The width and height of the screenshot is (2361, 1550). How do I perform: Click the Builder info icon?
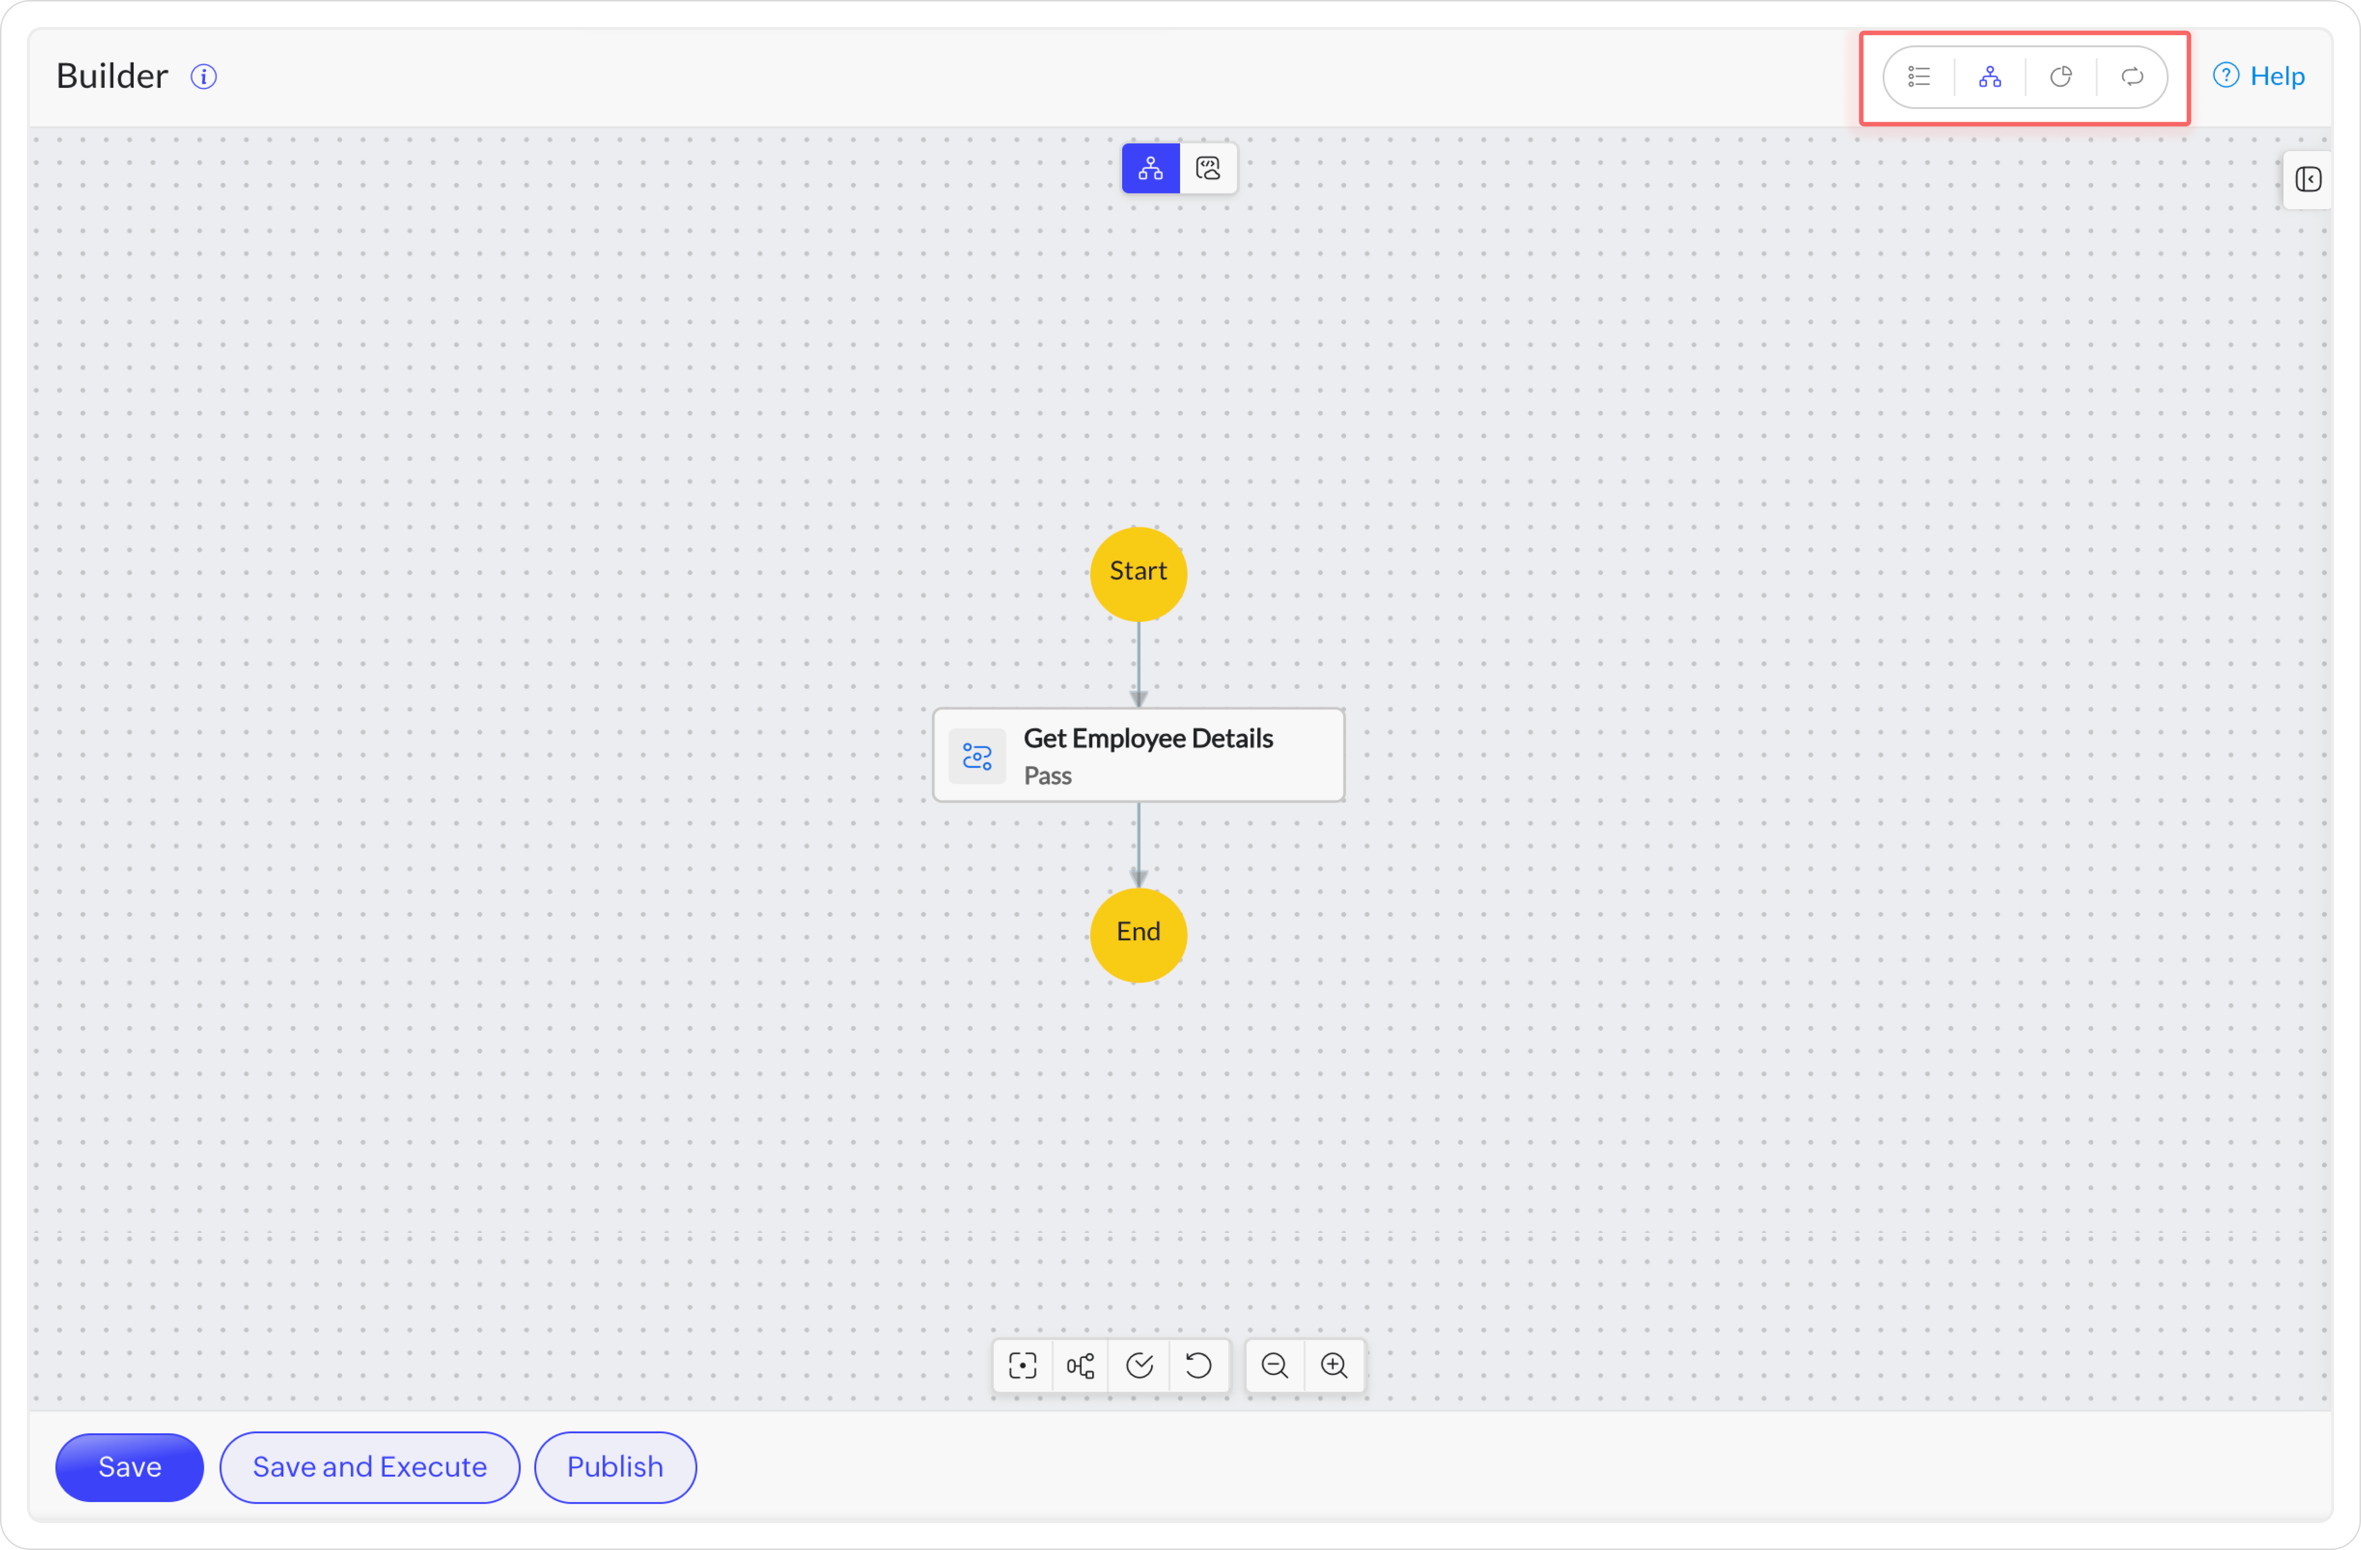click(203, 77)
